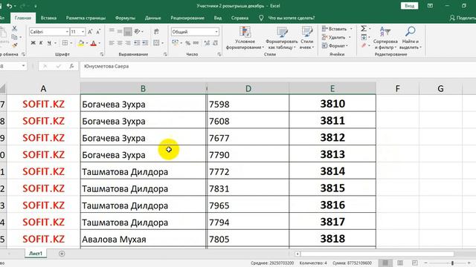Click the 'Что вы хотите сделать?' search box
Screen dimensions: 476x267
pyautogui.click(x=291, y=18)
